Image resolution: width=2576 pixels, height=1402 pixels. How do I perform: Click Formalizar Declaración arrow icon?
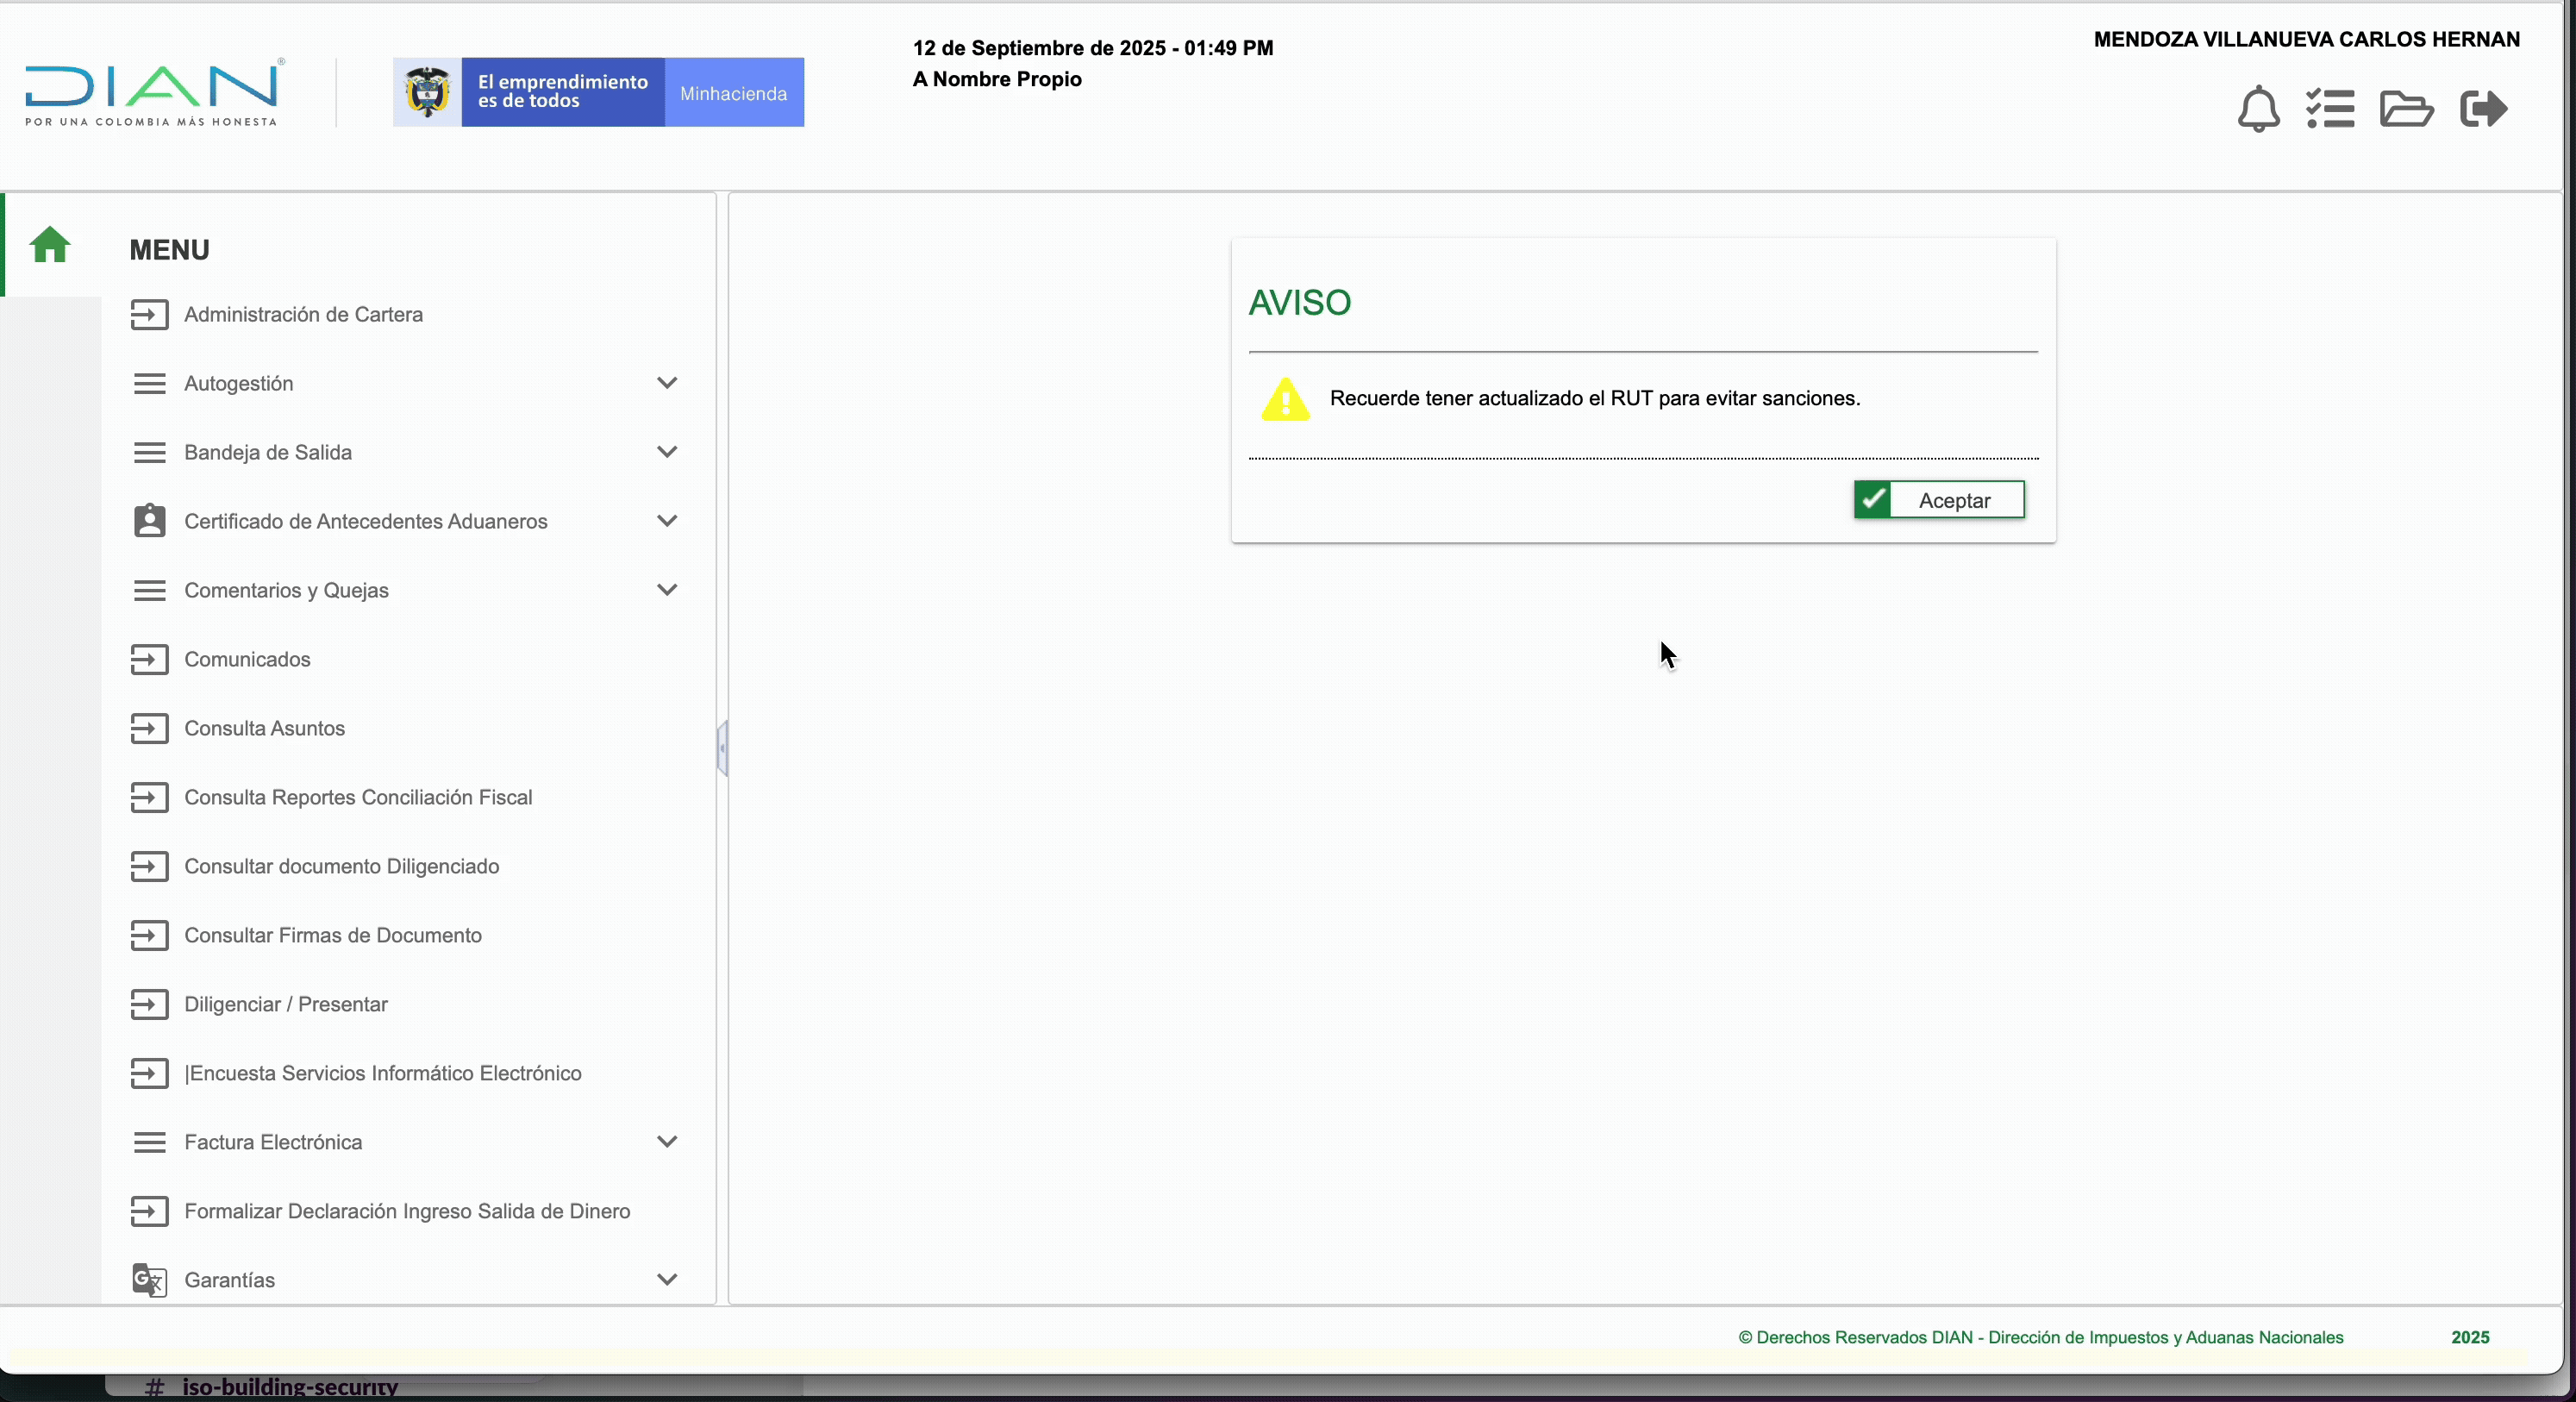[x=150, y=1212]
